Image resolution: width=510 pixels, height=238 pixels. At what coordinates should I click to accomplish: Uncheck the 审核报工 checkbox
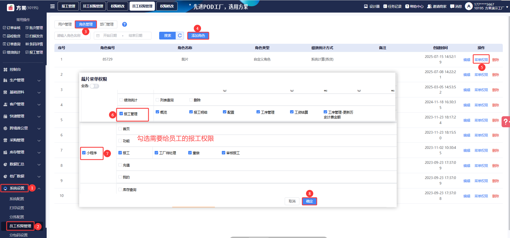(x=224, y=153)
